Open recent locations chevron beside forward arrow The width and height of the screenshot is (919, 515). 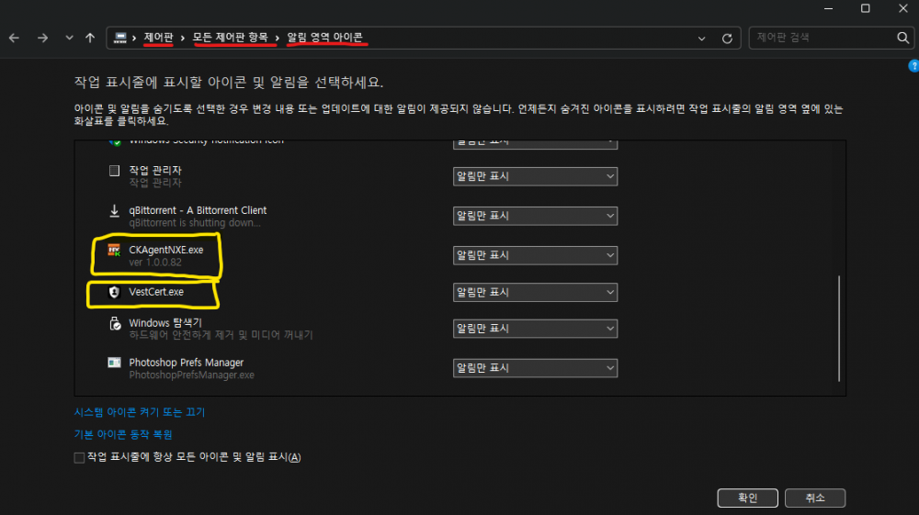coord(69,38)
